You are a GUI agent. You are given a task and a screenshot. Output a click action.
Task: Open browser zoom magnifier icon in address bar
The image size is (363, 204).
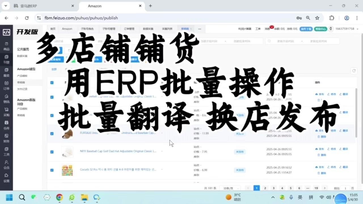coord(308,18)
